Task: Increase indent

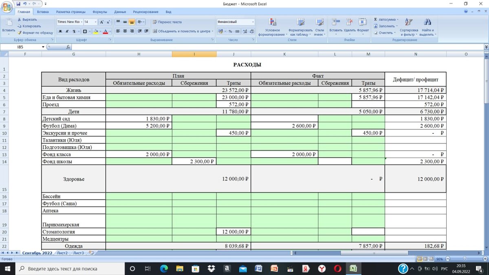Action: coord(146,31)
